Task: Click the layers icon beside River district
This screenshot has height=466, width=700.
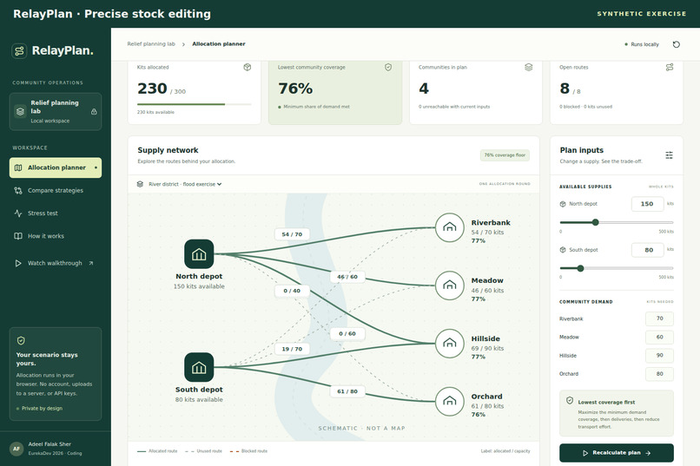Action: 140,184
